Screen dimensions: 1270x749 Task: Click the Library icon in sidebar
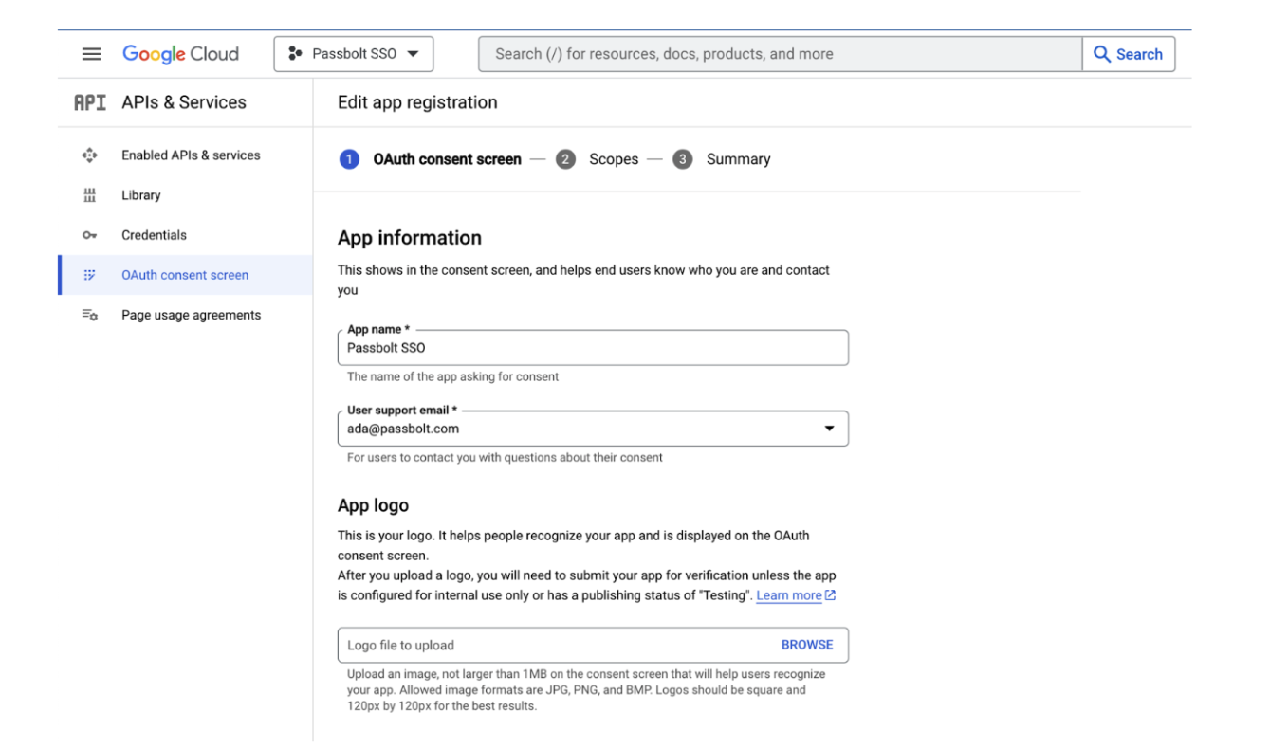click(90, 195)
